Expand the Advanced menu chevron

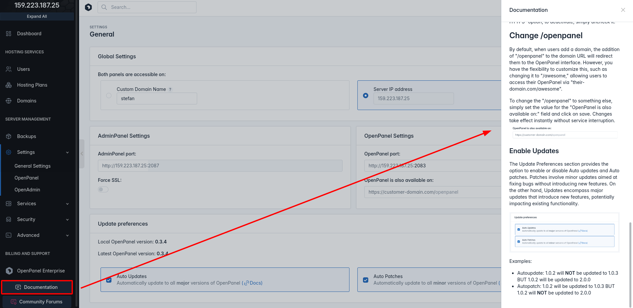67,235
